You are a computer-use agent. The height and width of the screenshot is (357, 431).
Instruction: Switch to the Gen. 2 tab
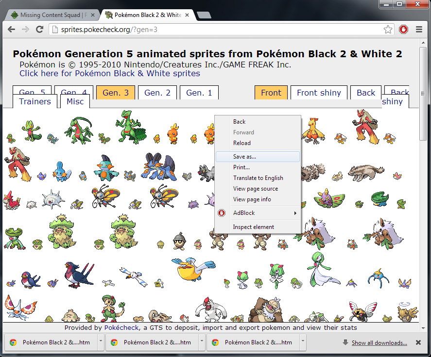[157, 93]
